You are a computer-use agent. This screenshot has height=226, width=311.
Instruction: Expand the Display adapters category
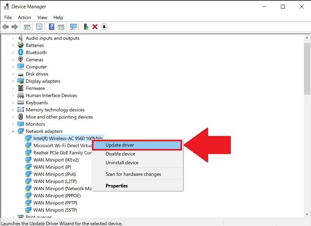(x=13, y=81)
